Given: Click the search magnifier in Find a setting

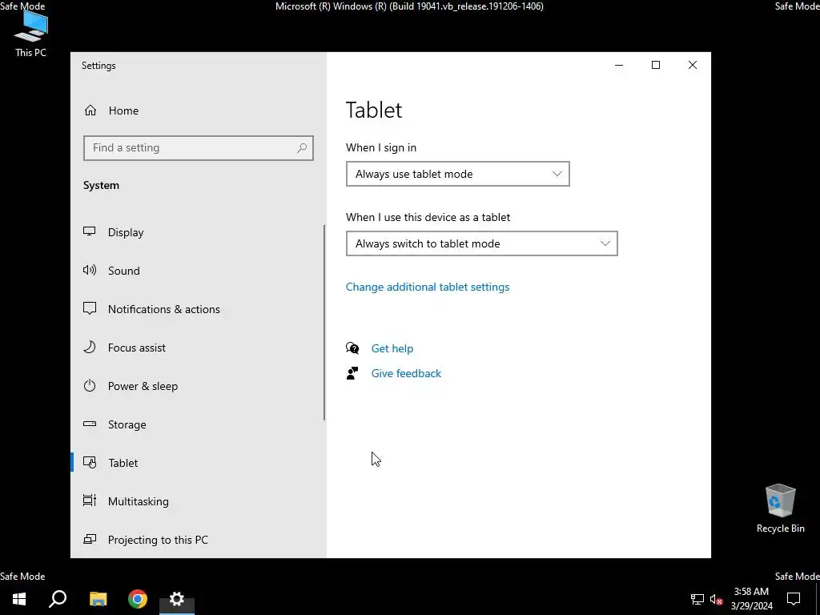Looking at the screenshot, I should tap(302, 148).
